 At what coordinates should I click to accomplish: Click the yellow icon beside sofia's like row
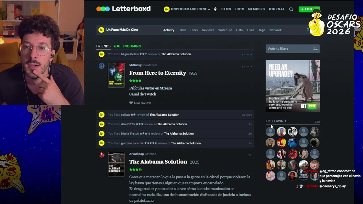[x=102, y=115]
